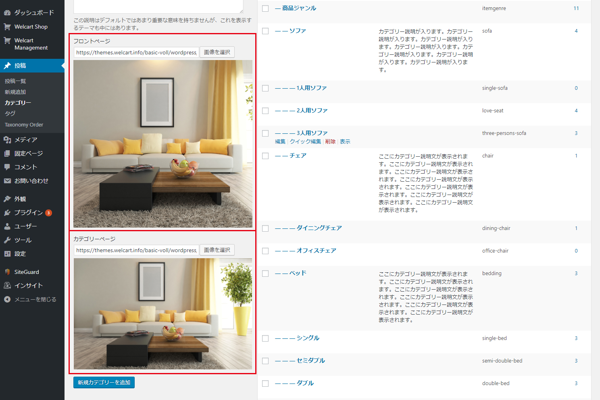600x400 pixels.
Task: Open タグ in the sidebar submenu
Action: click(10, 114)
